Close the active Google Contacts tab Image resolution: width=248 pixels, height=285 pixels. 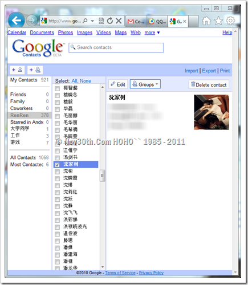pyautogui.click(x=185, y=22)
